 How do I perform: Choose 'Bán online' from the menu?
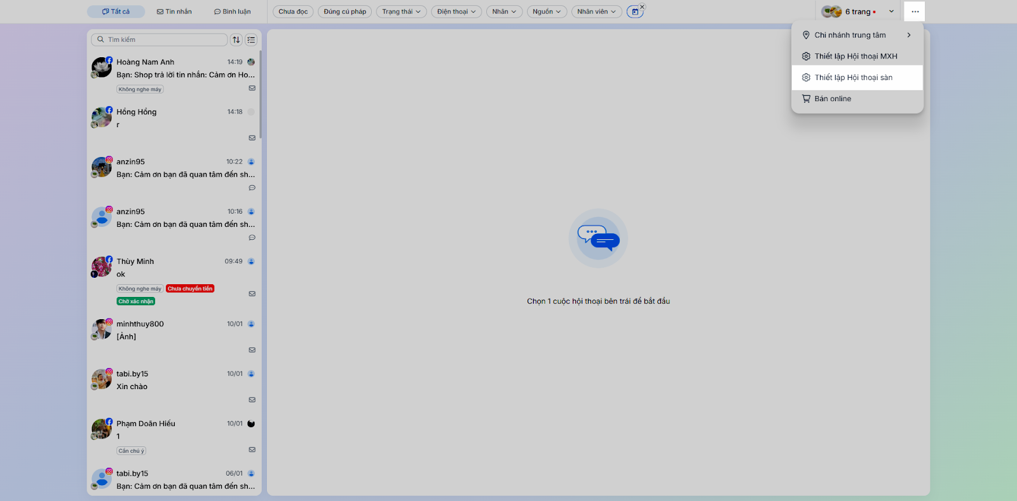857,99
